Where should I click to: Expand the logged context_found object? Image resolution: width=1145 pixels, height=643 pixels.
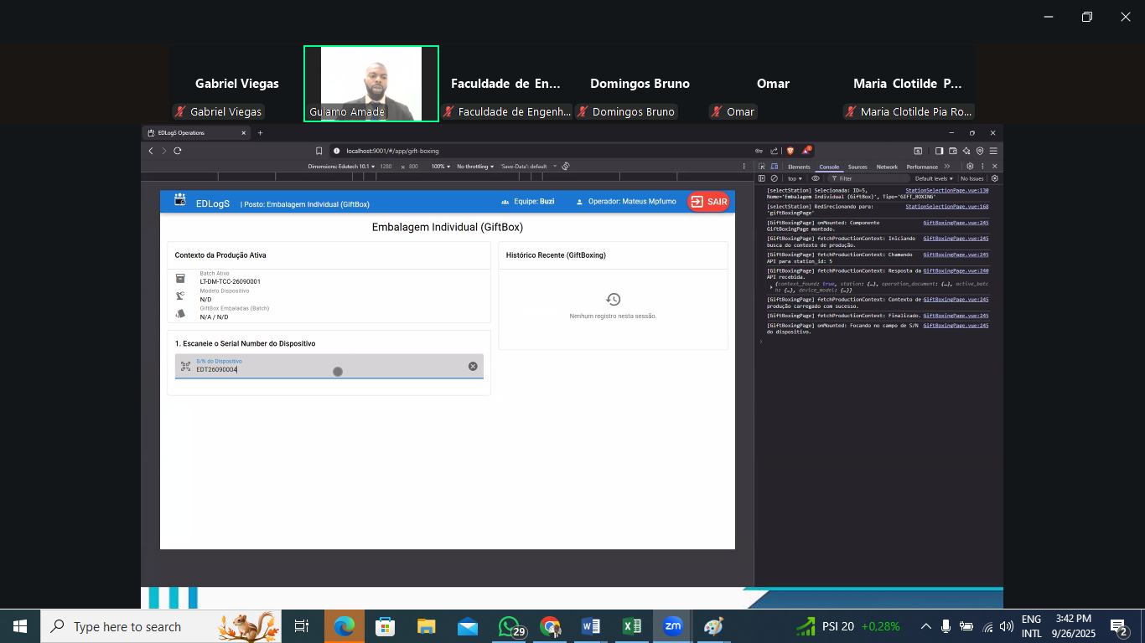pyautogui.click(x=771, y=287)
